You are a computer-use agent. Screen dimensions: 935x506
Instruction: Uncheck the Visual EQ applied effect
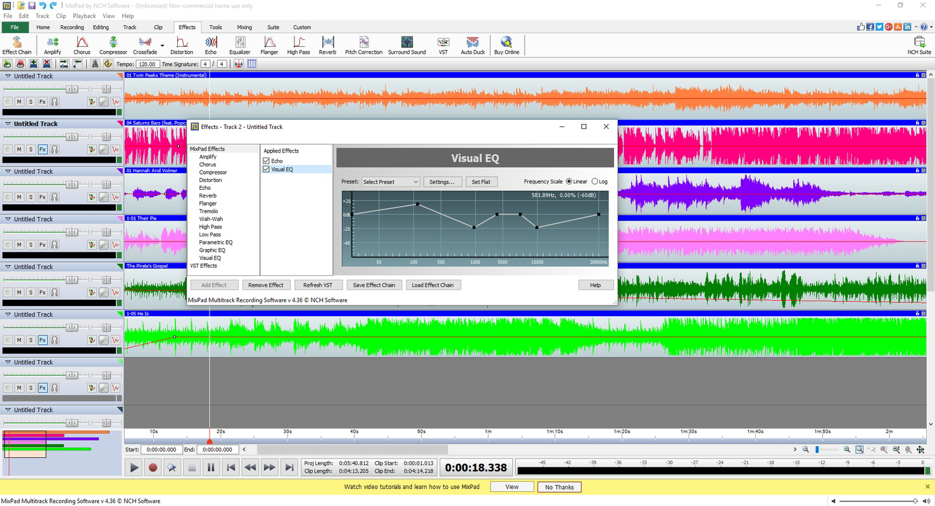pos(267,170)
